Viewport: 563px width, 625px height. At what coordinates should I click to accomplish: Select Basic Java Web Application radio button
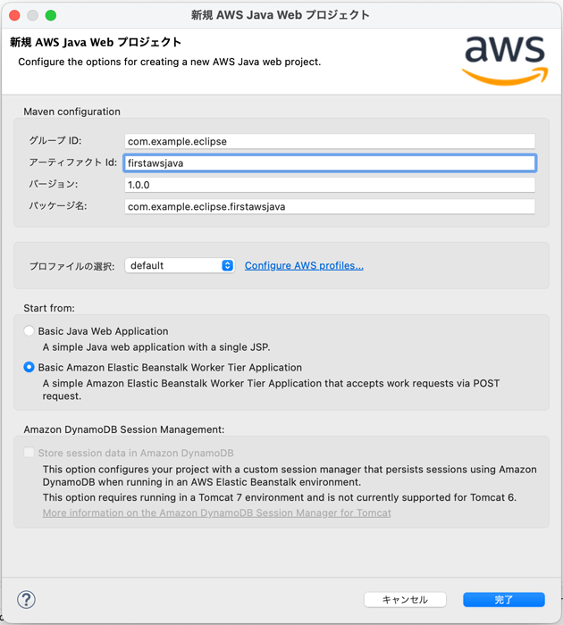[29, 331]
